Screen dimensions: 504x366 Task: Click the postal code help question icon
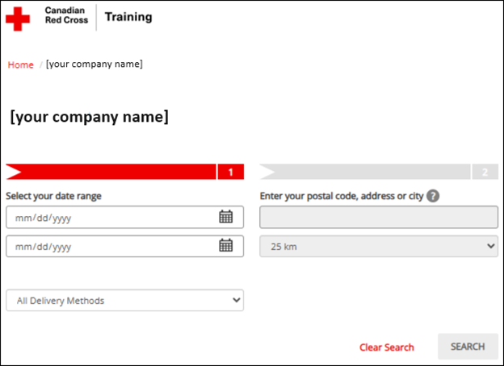pyautogui.click(x=433, y=196)
